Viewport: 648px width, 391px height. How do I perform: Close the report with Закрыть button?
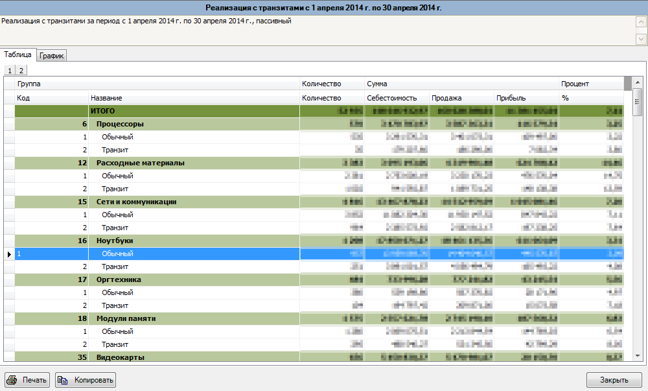click(x=614, y=380)
